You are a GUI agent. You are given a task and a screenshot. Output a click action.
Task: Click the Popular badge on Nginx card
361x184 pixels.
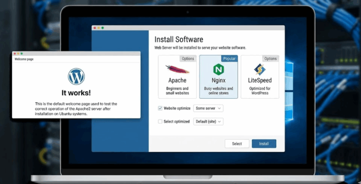229,58
